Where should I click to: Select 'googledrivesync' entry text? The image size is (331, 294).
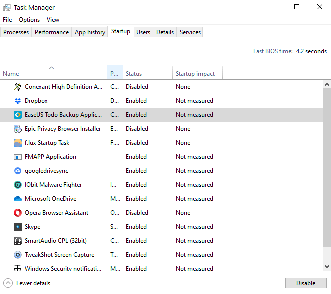point(46,171)
